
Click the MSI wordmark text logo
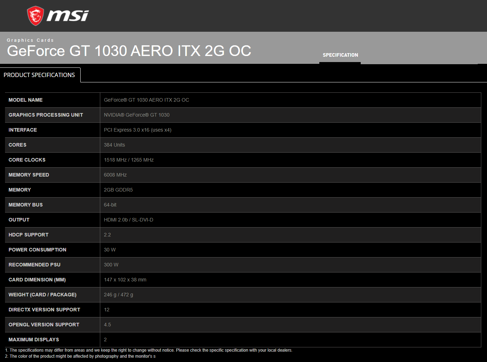(x=67, y=16)
